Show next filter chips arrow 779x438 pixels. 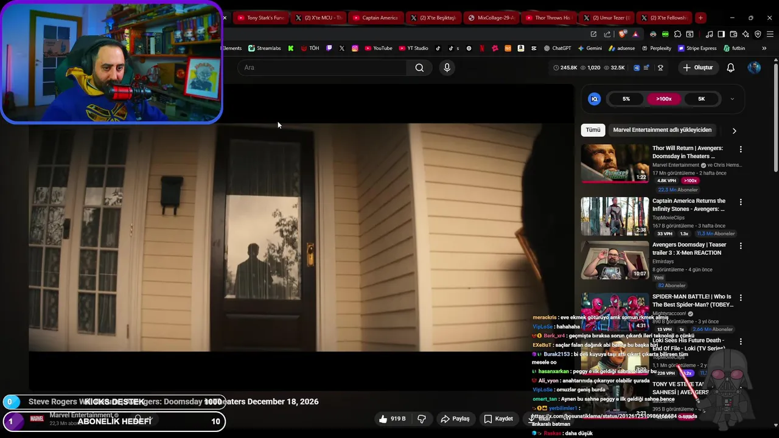click(734, 130)
